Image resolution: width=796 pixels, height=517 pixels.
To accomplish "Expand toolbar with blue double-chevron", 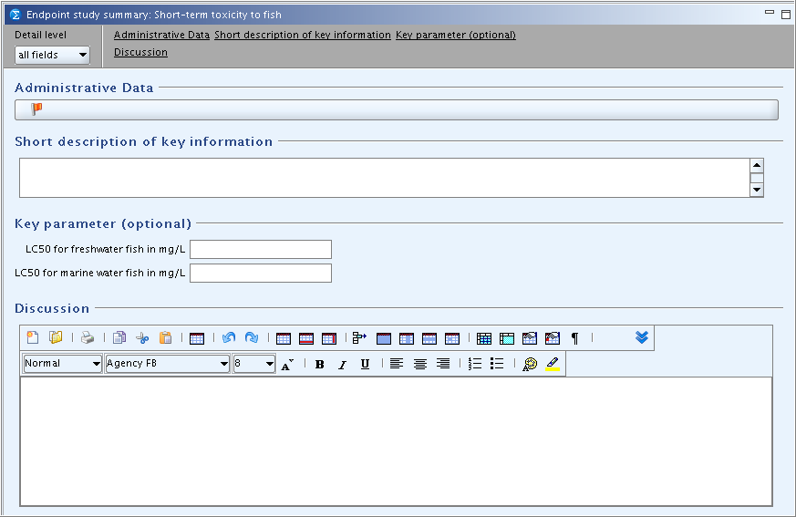I will pyautogui.click(x=642, y=337).
